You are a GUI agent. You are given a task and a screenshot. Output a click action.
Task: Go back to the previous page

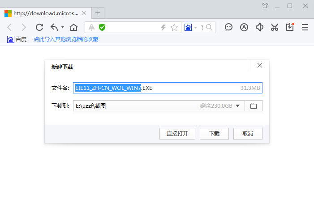pos(9,27)
